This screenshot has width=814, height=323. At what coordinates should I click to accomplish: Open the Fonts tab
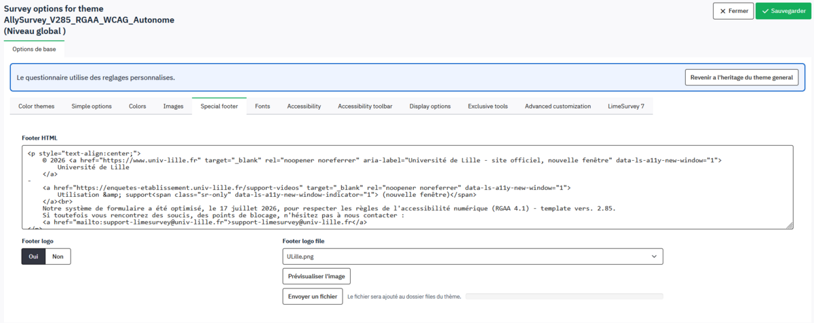pyautogui.click(x=263, y=106)
